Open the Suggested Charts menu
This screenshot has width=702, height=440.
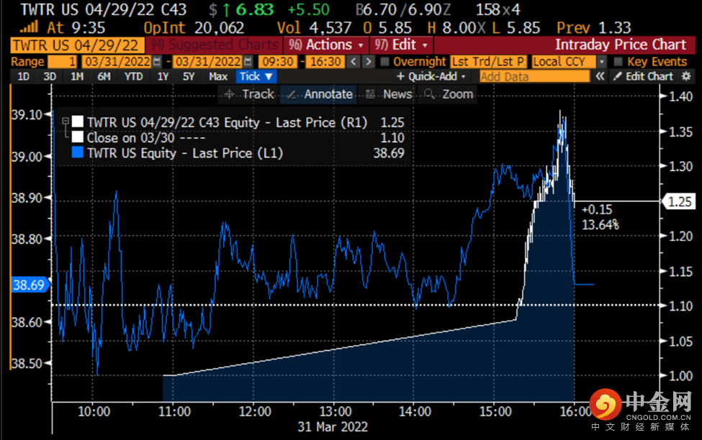214,45
